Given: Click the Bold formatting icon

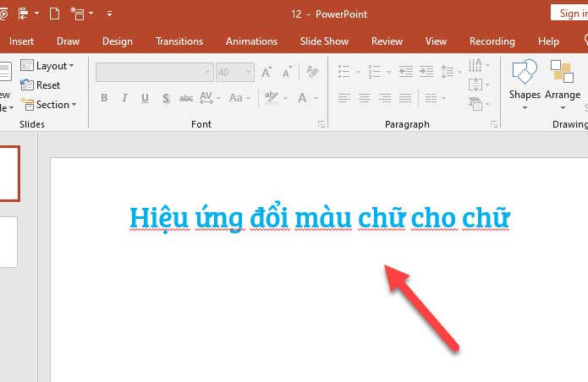Looking at the screenshot, I should pyautogui.click(x=104, y=98).
